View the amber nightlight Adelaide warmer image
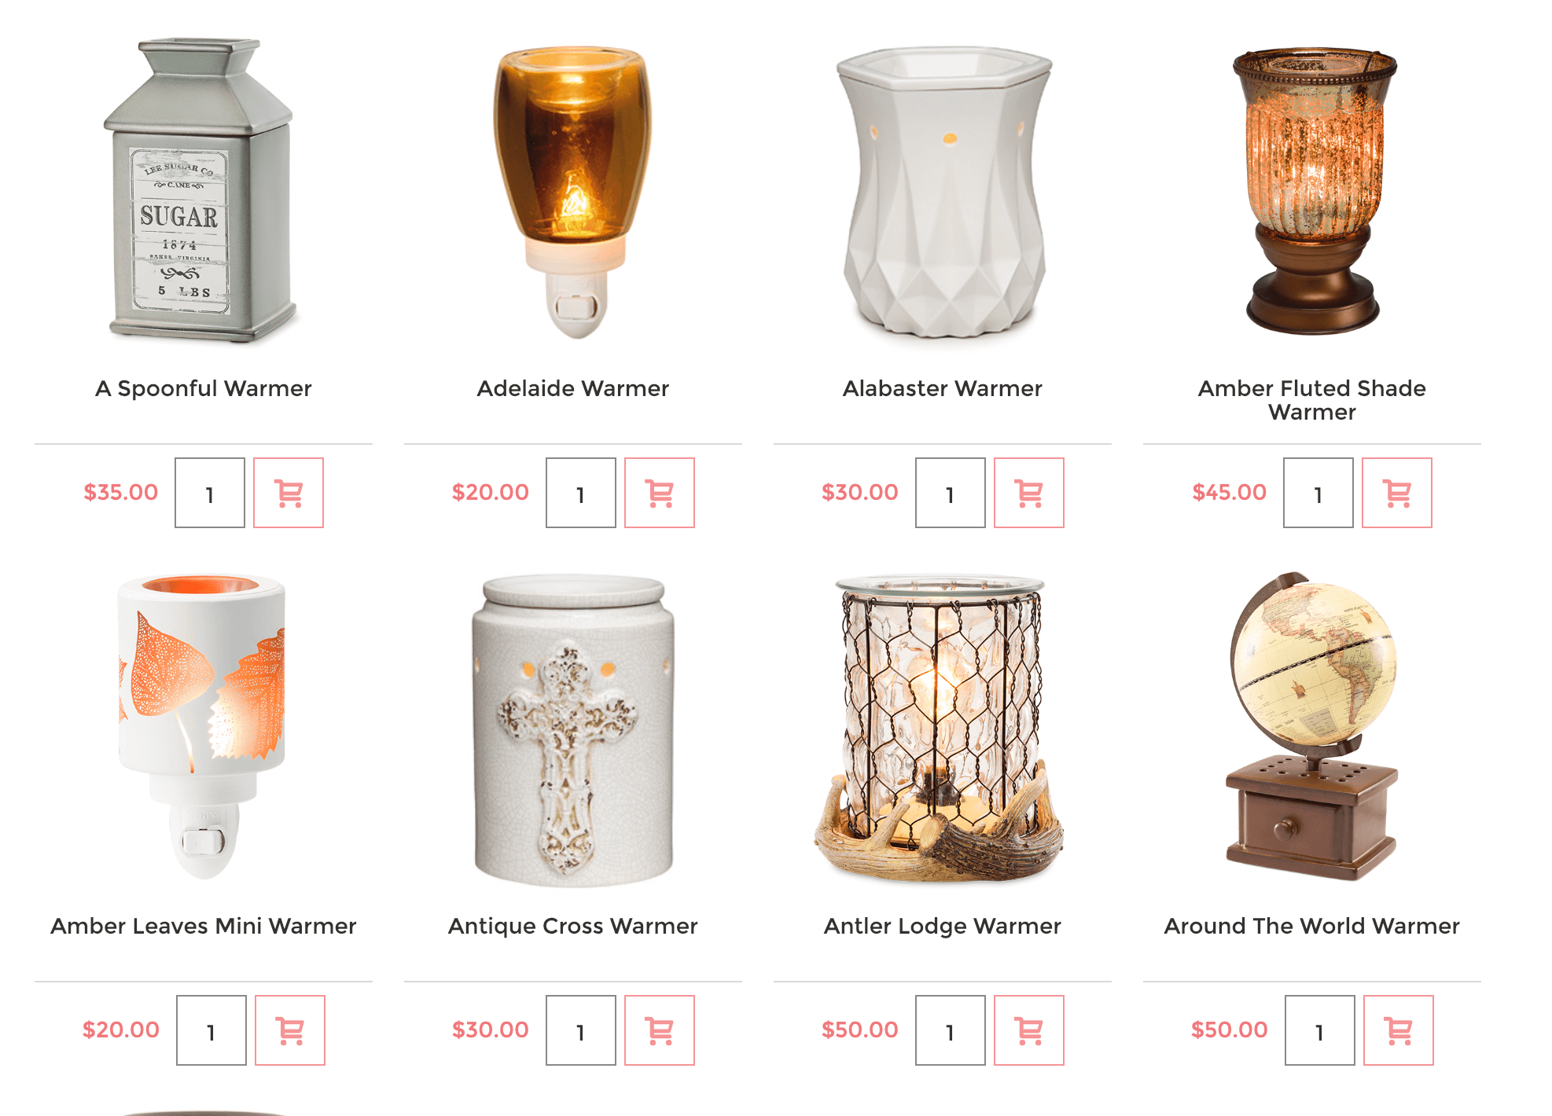 click(x=573, y=193)
